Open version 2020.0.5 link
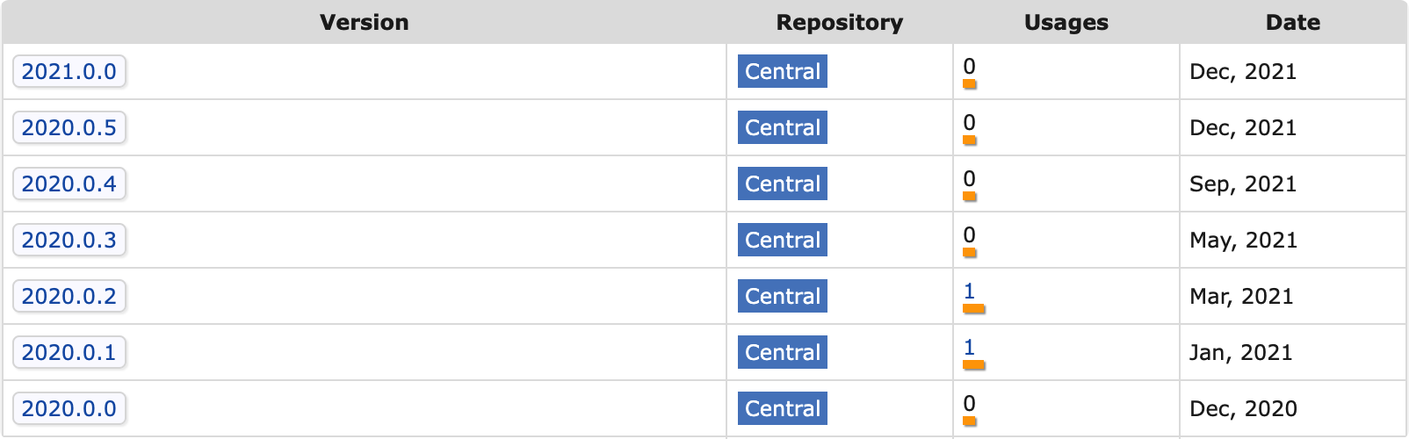The image size is (1409, 439). pos(69,128)
